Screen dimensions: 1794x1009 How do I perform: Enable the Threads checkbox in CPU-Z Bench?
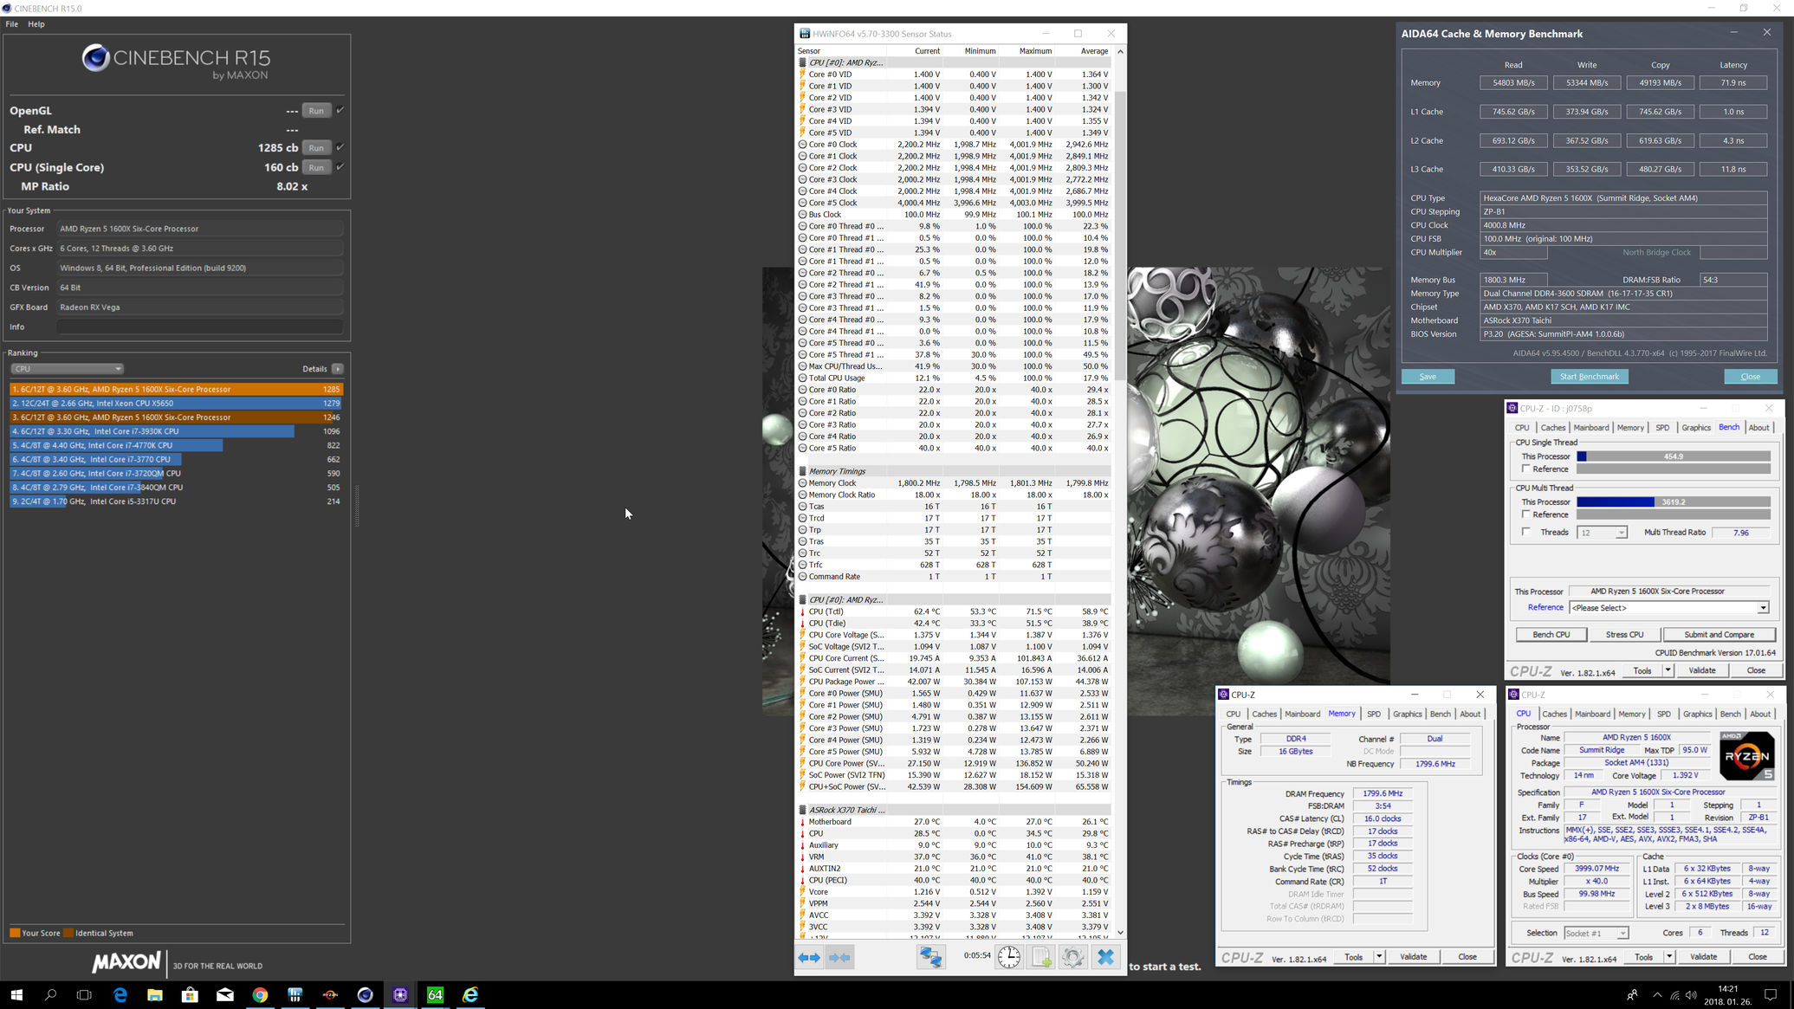click(x=1525, y=532)
